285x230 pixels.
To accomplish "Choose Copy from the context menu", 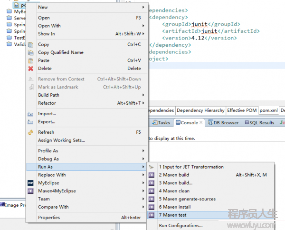I will click(x=86, y=44).
